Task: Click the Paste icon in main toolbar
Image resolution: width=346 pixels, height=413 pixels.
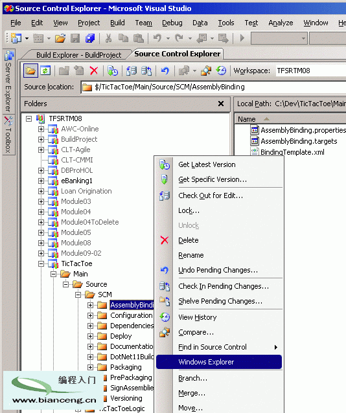Action: click(139, 38)
